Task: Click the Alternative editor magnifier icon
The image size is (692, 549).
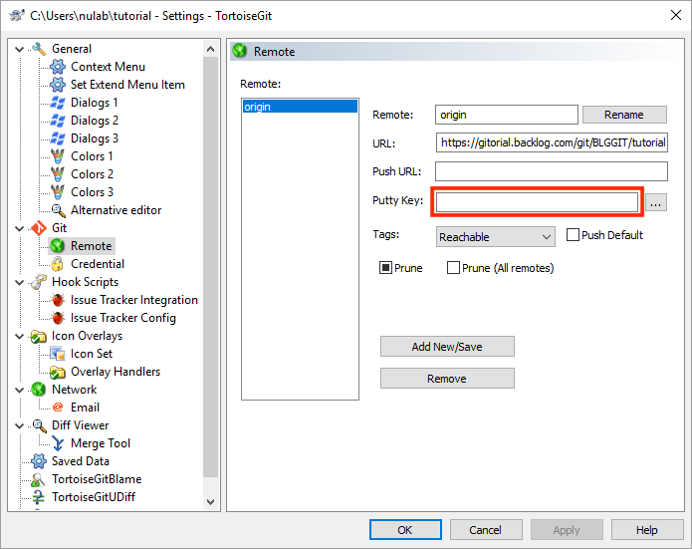Action: [58, 210]
